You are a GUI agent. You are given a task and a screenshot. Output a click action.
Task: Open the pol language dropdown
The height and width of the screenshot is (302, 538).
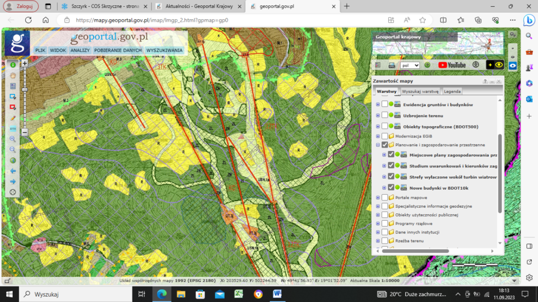click(x=410, y=65)
